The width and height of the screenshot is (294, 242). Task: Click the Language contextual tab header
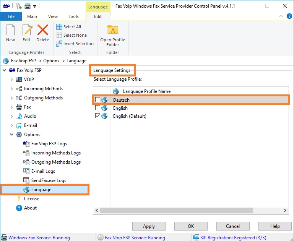(98, 7)
